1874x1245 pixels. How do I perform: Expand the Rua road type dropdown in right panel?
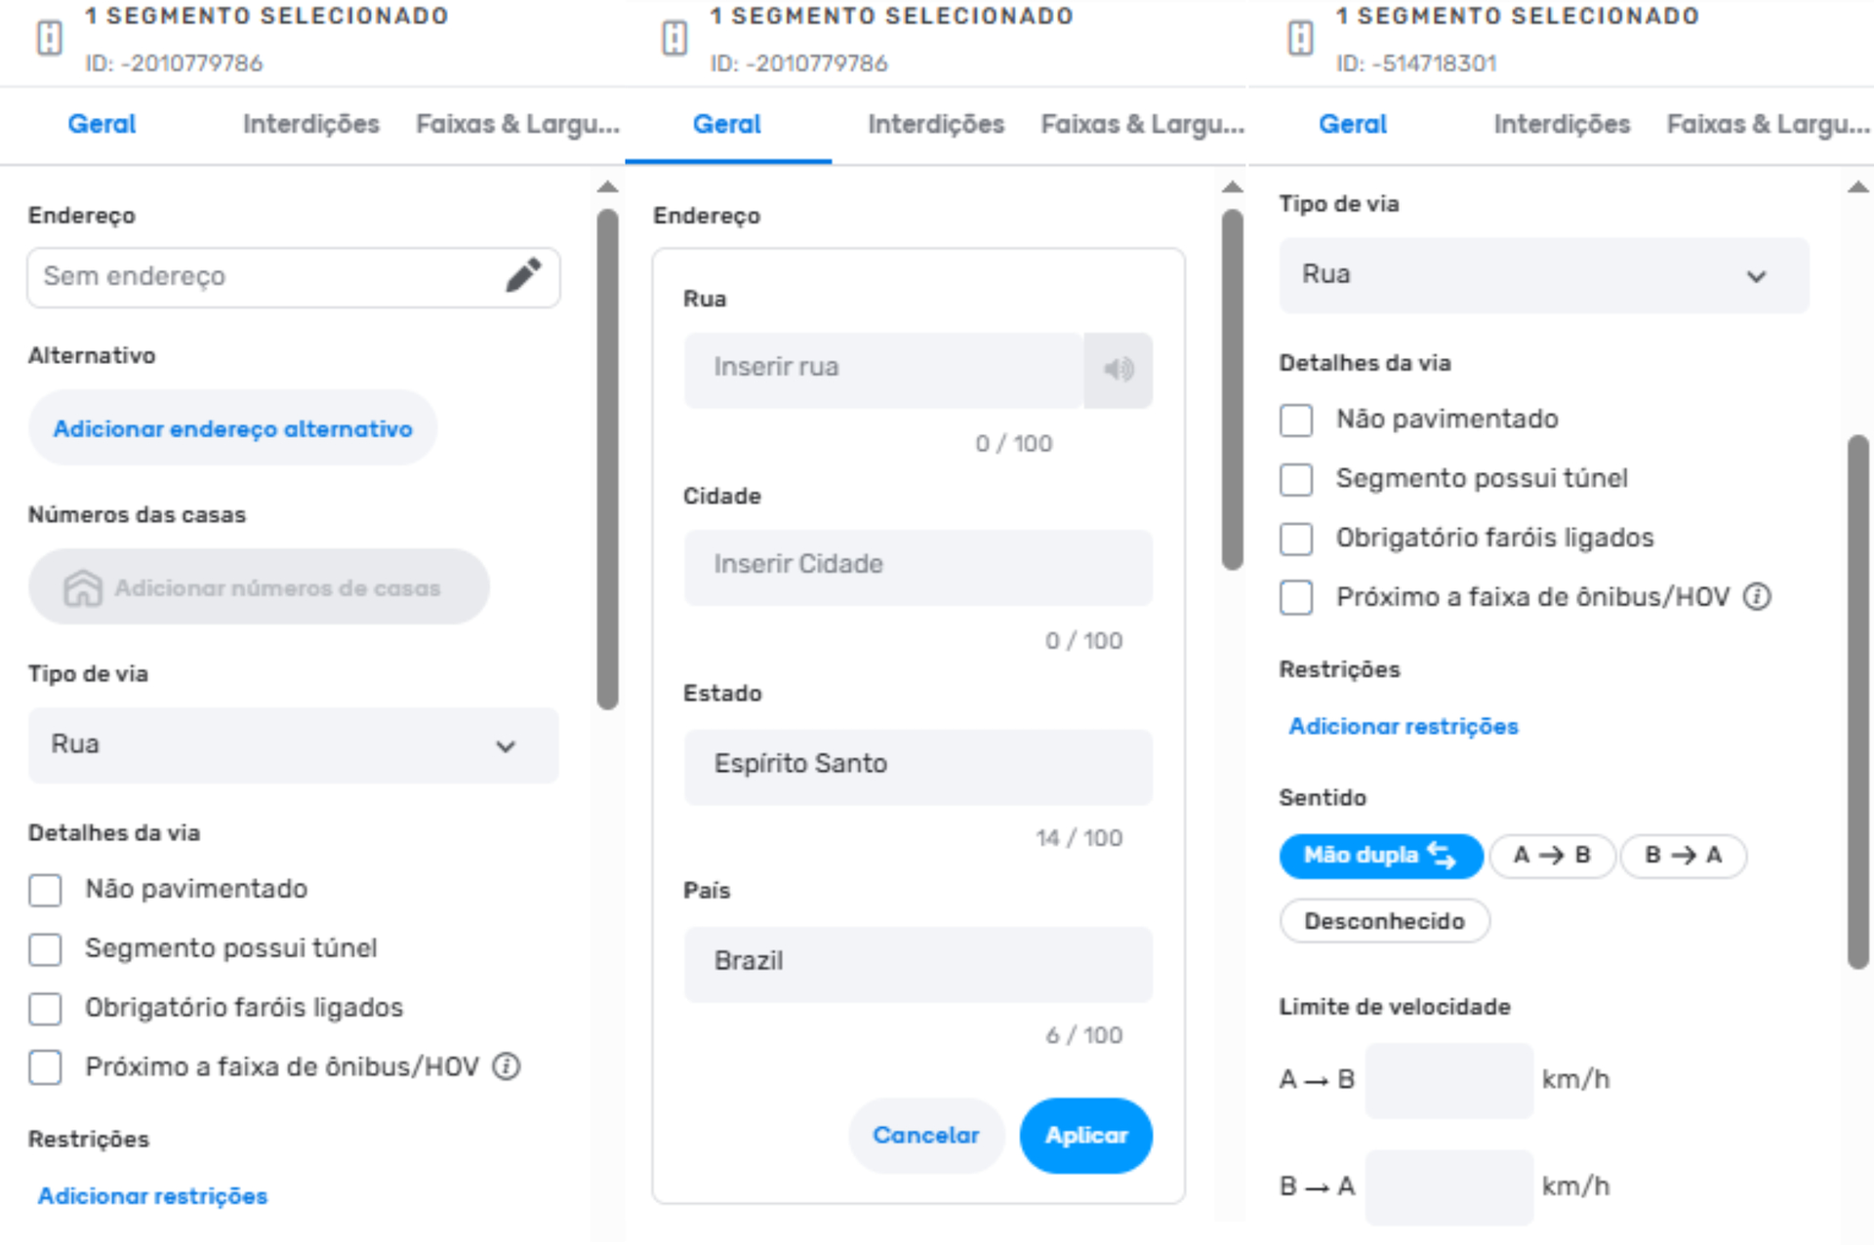click(x=1543, y=275)
